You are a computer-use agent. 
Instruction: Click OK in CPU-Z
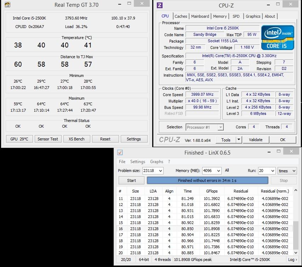tap(283, 140)
